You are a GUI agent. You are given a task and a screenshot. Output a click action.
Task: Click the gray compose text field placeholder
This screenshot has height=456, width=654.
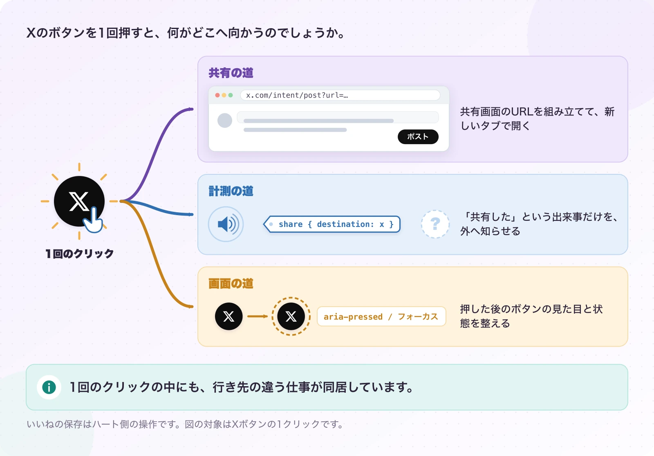338,117
